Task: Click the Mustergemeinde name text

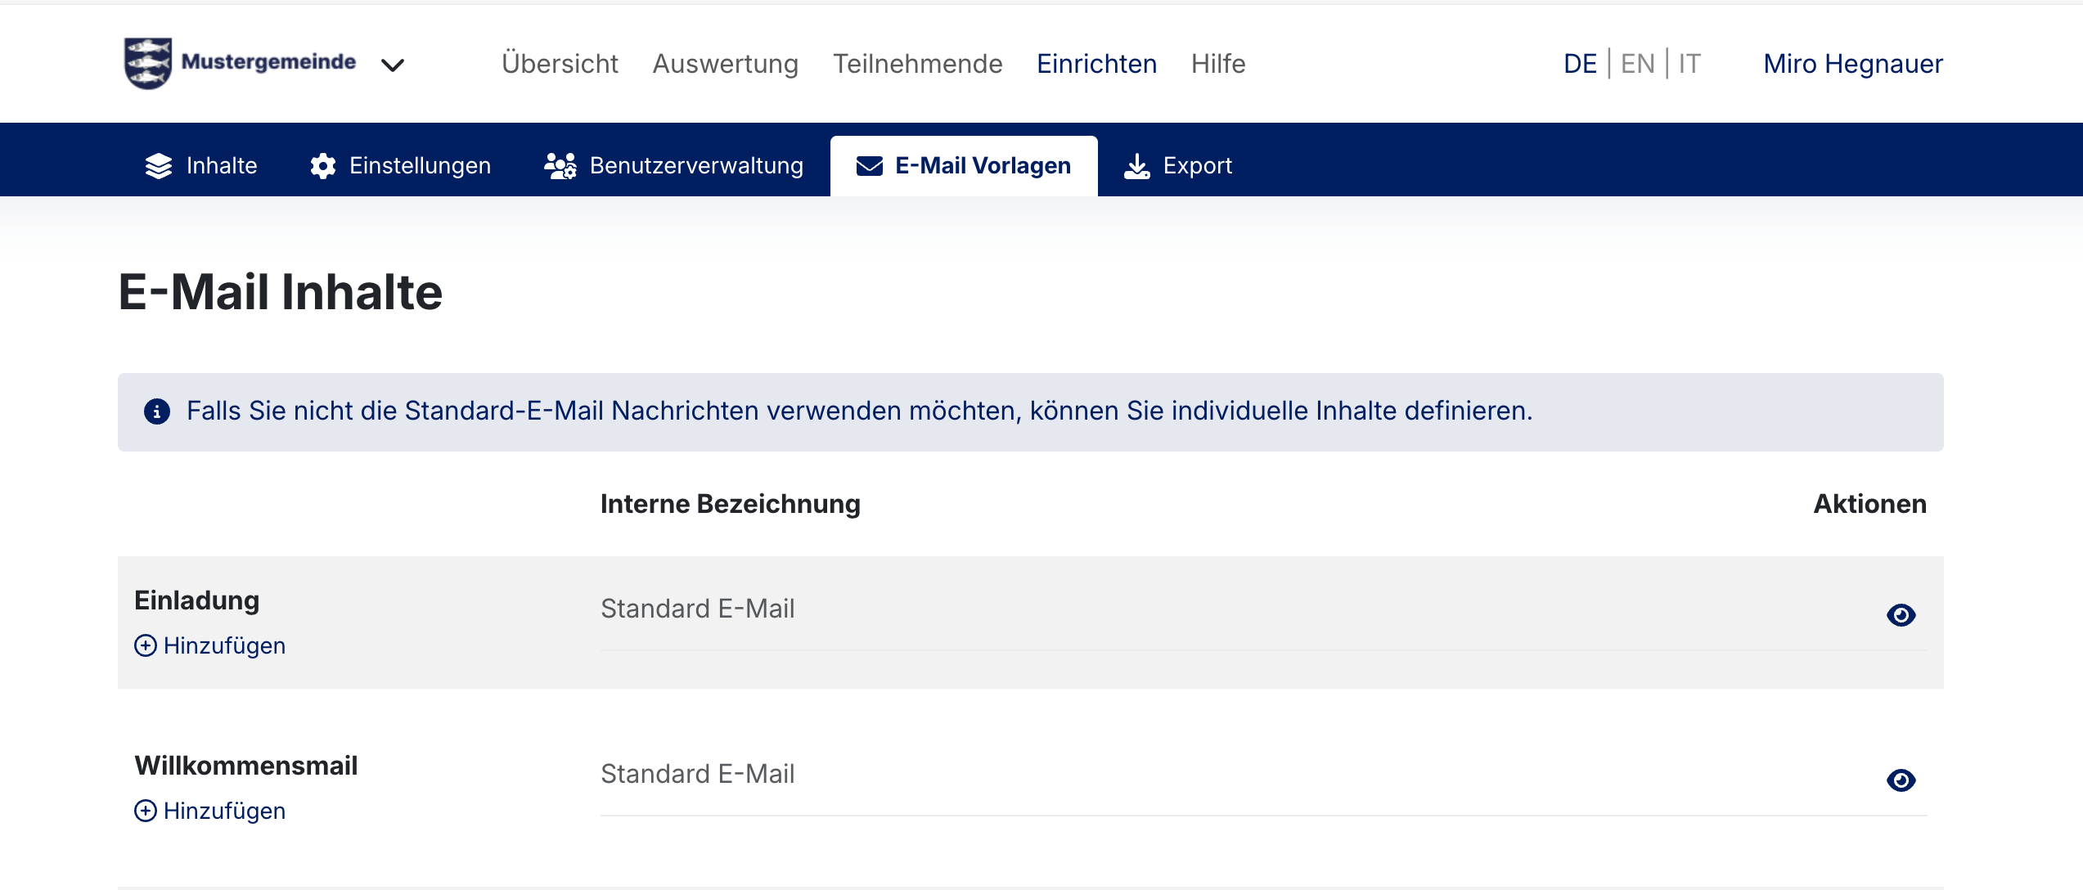Action: pyautogui.click(x=268, y=62)
